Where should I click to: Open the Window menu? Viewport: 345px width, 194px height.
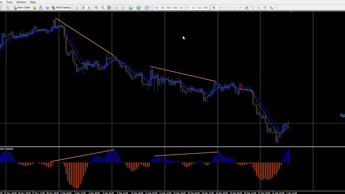21,2
